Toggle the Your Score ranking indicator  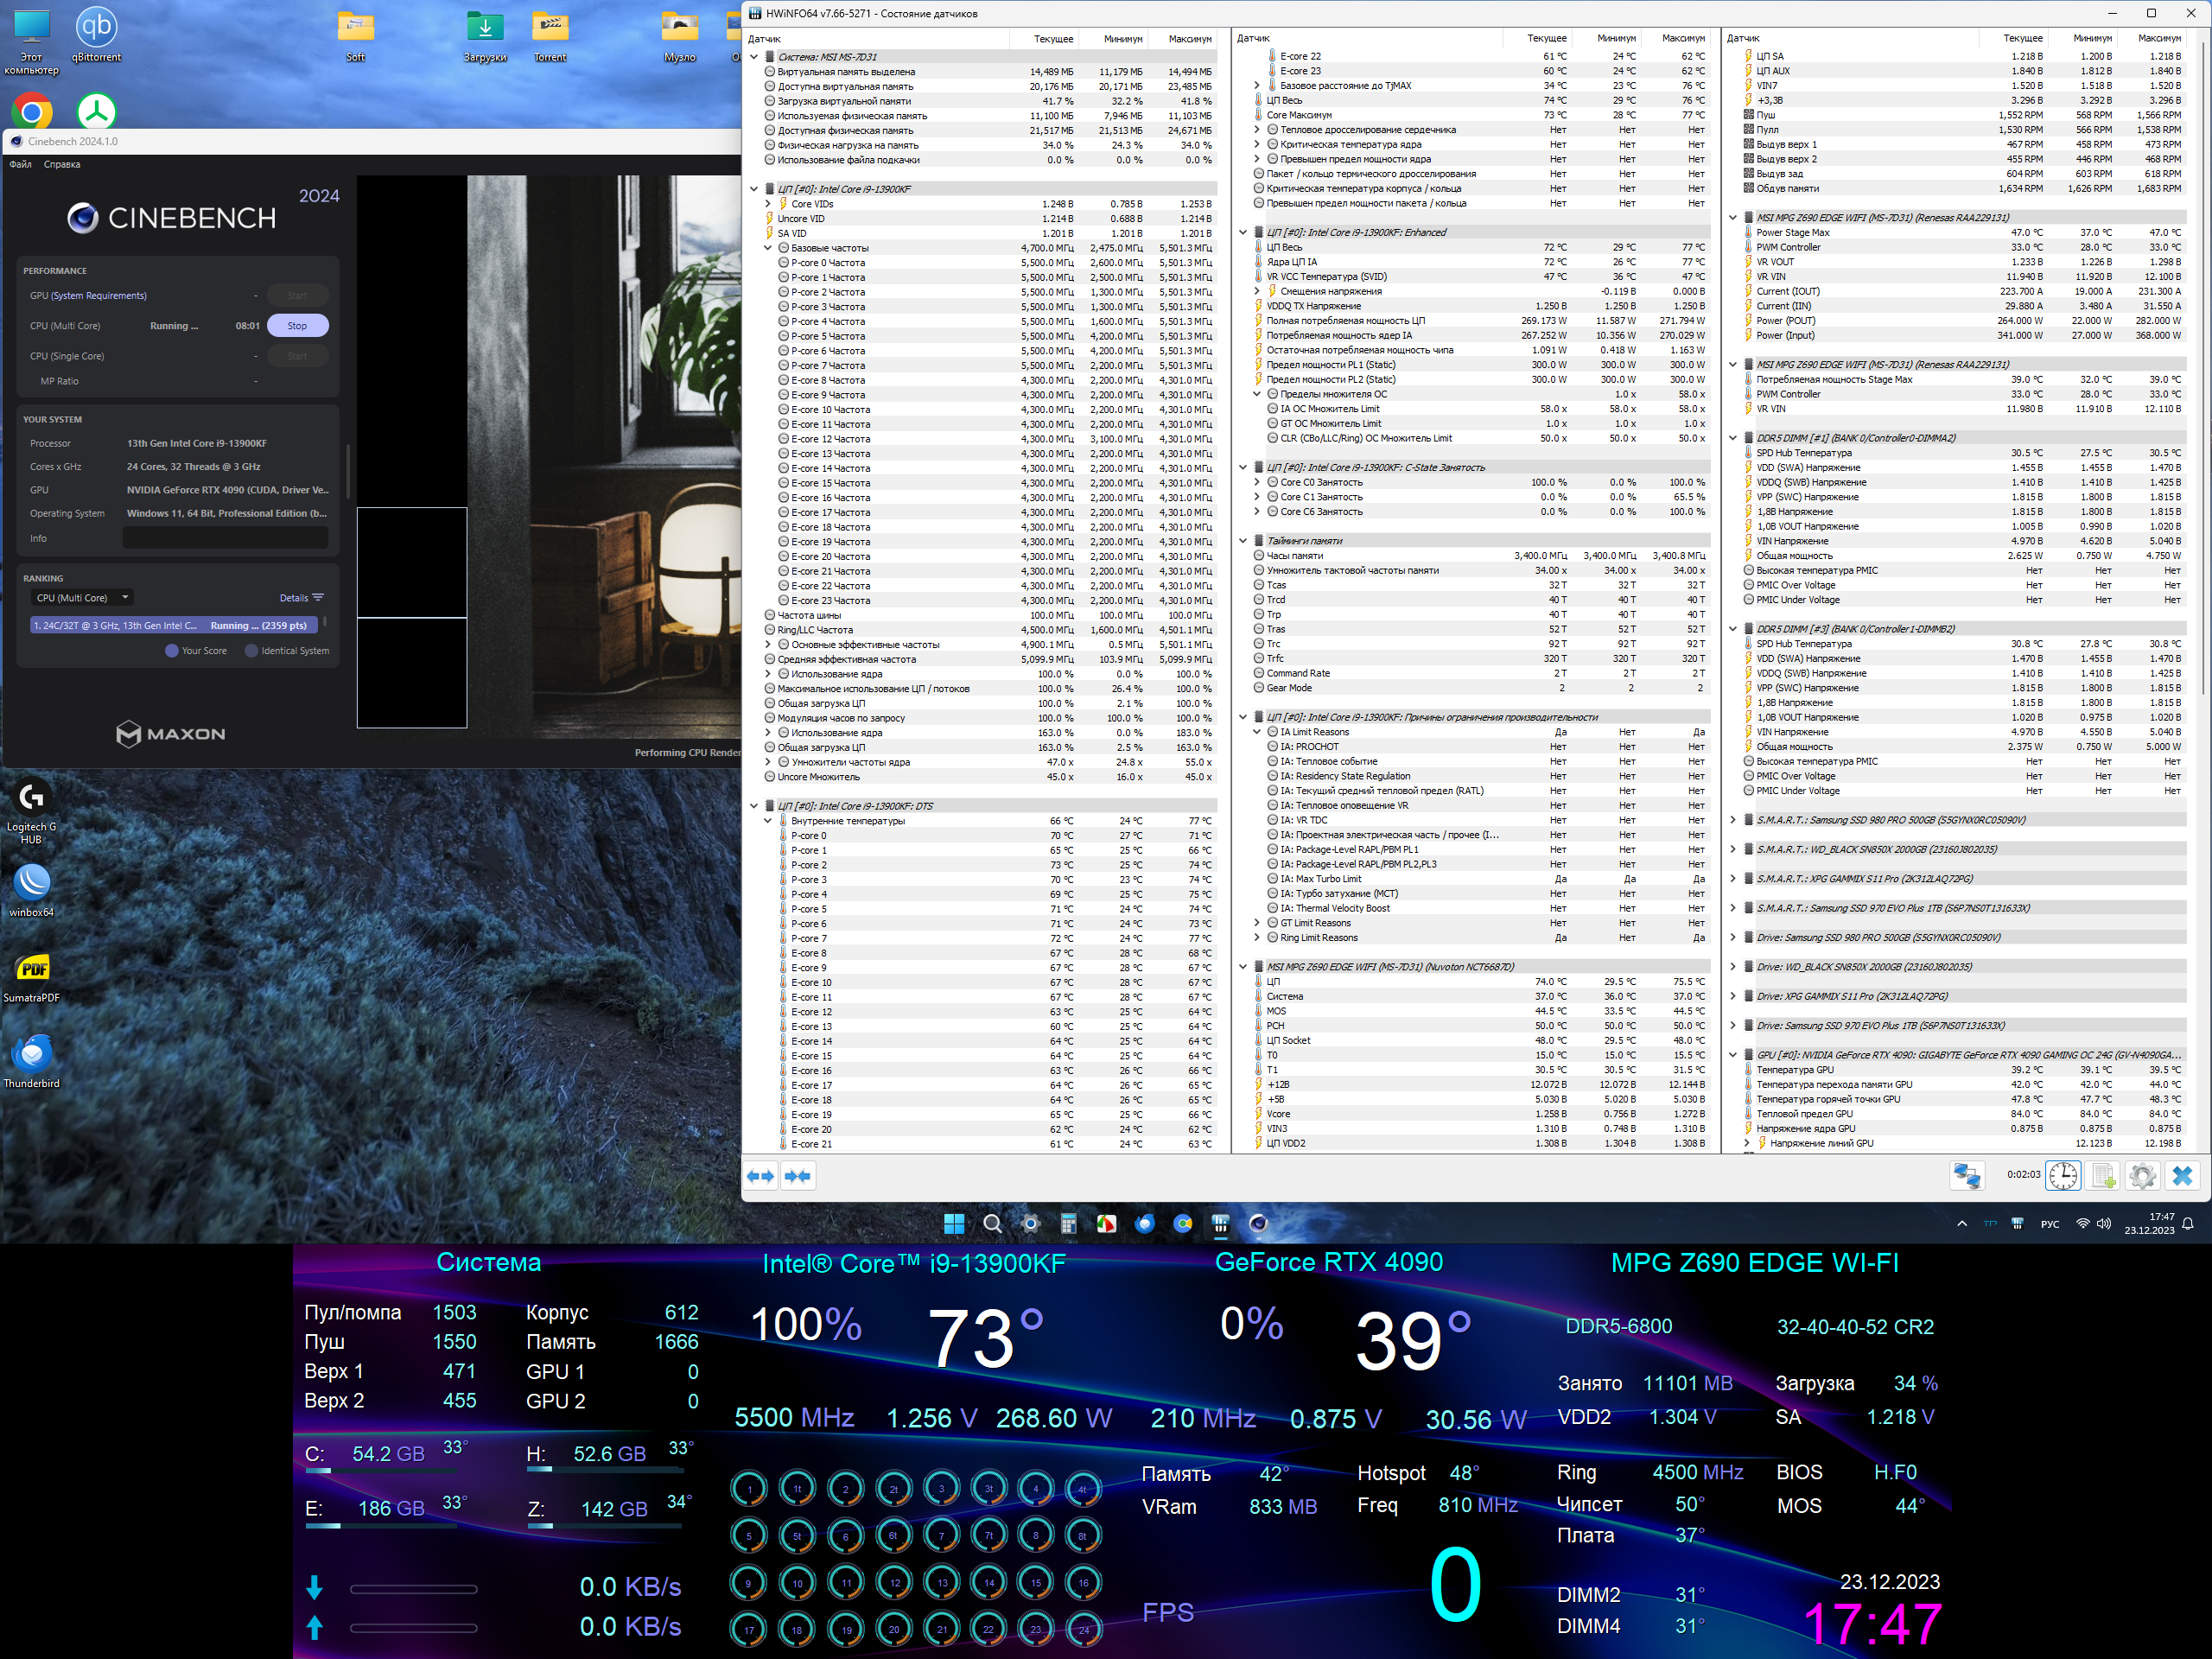click(x=172, y=651)
